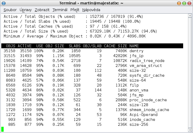This screenshot has width=193, height=133.
Task: Open the Nápověda help menu
Action: tap(91, 10)
